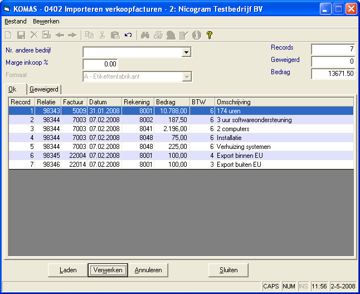
Task: Click the round Info icon
Action: 197,35
